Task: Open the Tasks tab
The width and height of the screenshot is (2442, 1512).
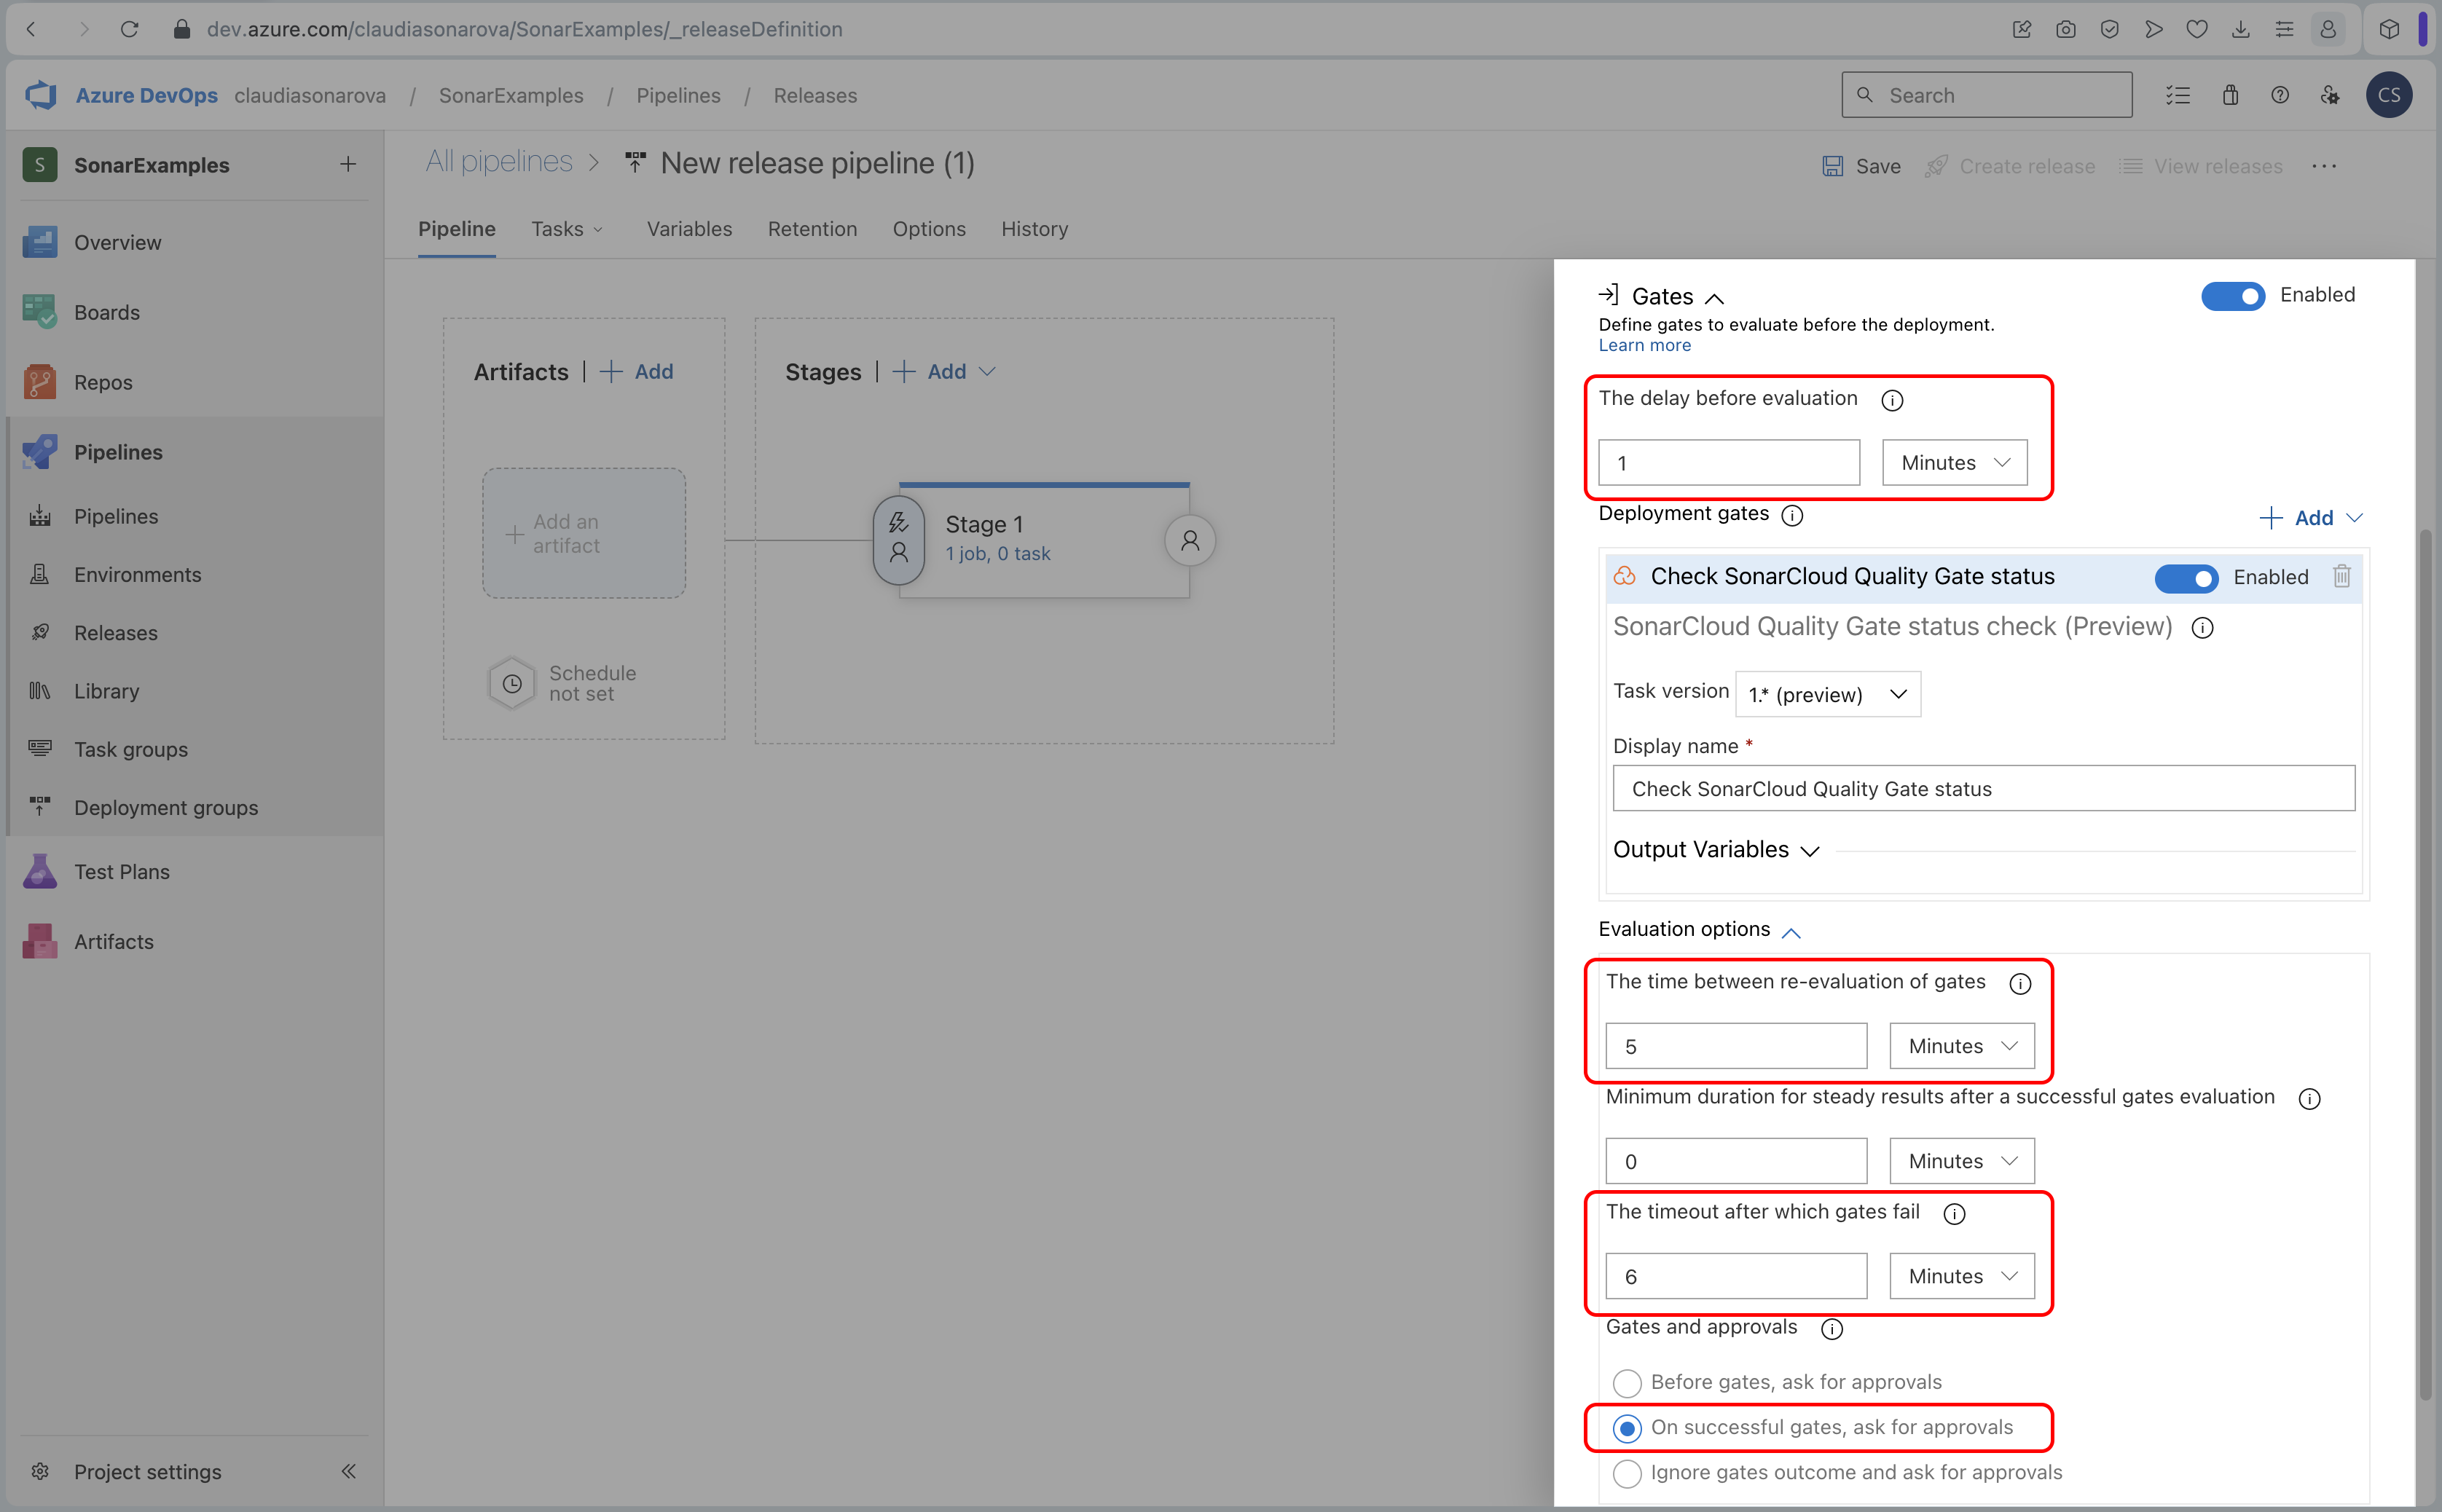Action: (567, 229)
